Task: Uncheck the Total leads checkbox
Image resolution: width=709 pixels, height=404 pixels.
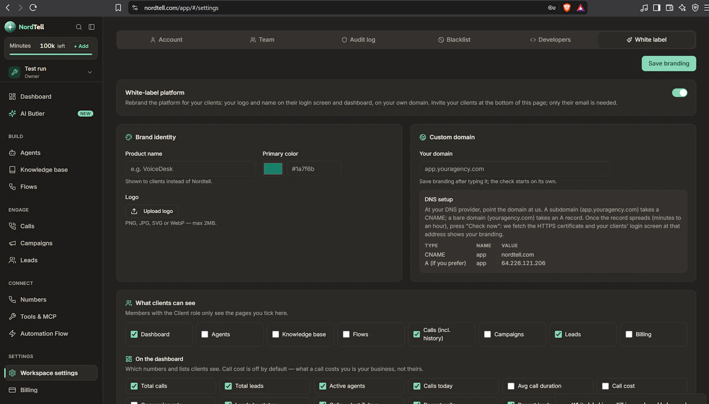Action: pyautogui.click(x=228, y=386)
